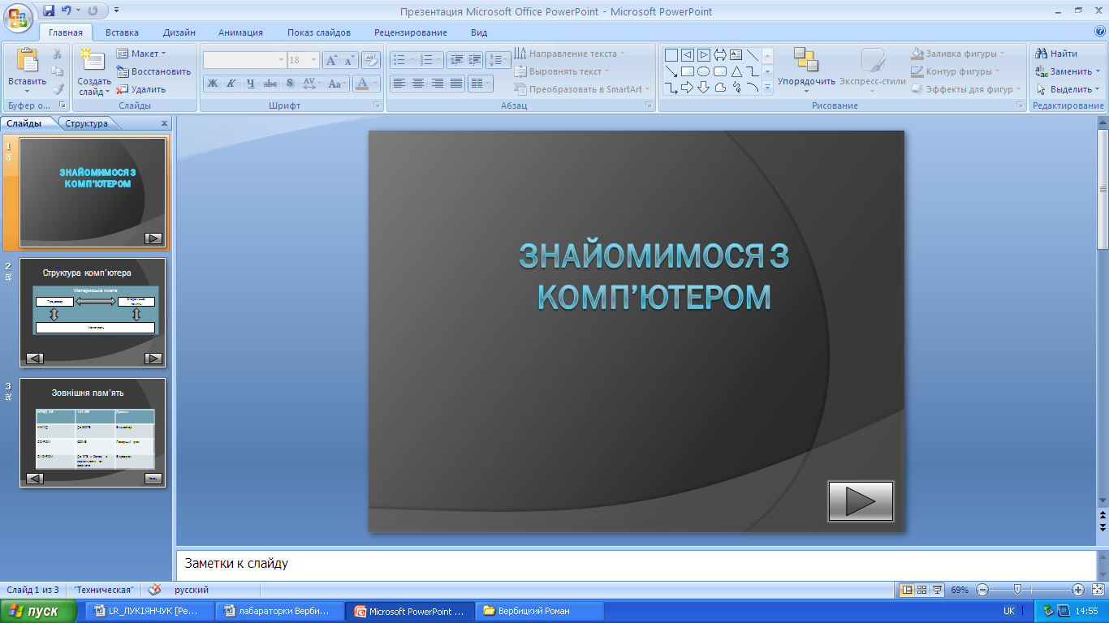Click the Вставить paste icon
The width and height of the screenshot is (1109, 623).
pyautogui.click(x=27, y=60)
